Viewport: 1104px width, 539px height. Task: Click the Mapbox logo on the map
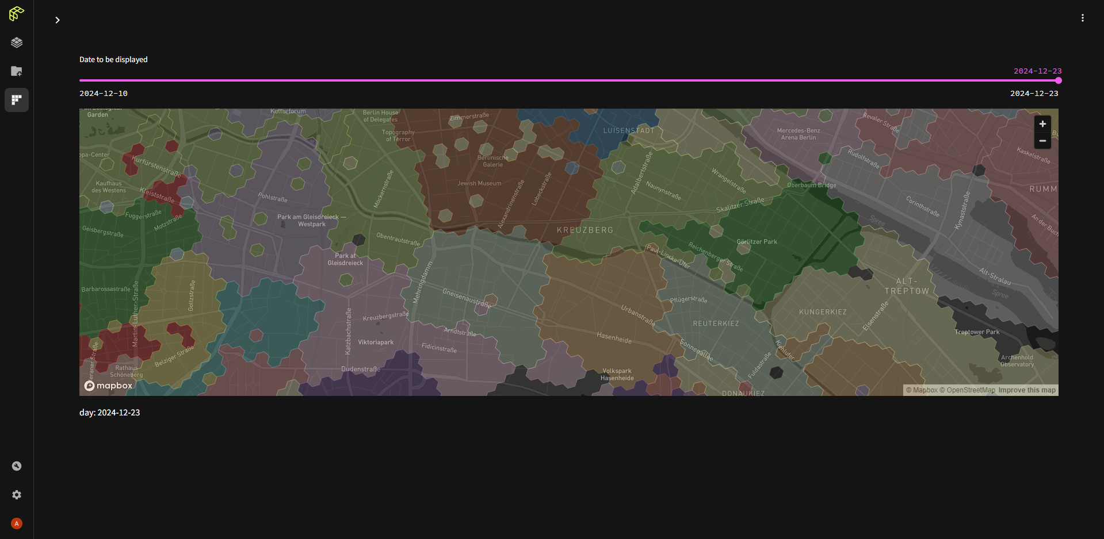109,386
